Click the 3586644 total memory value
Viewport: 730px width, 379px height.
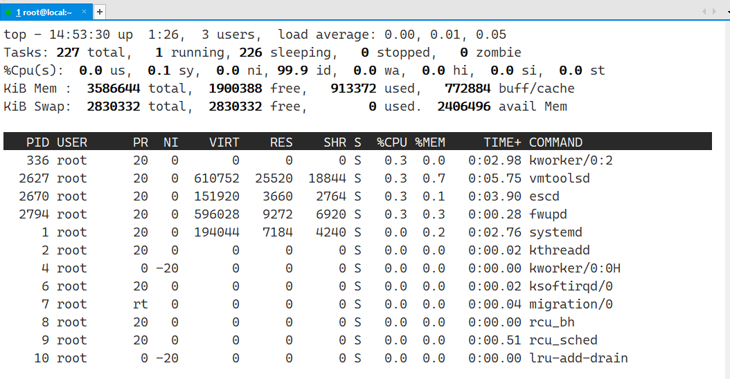(113, 89)
